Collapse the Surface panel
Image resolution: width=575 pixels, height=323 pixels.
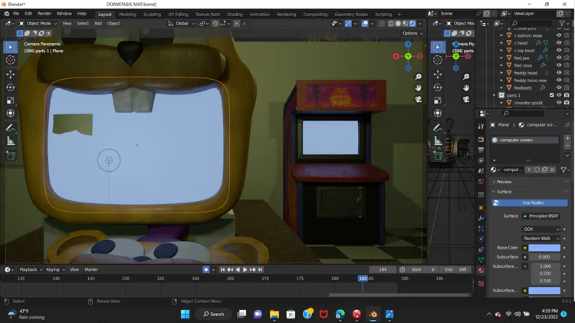pos(504,192)
